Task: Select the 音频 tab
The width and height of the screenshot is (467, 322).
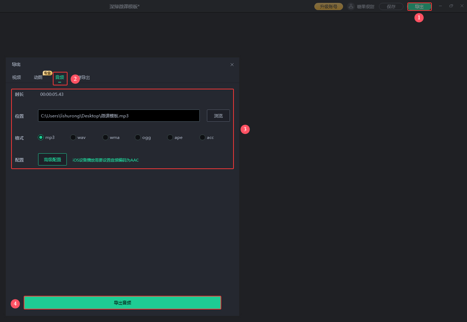Action: pyautogui.click(x=60, y=78)
